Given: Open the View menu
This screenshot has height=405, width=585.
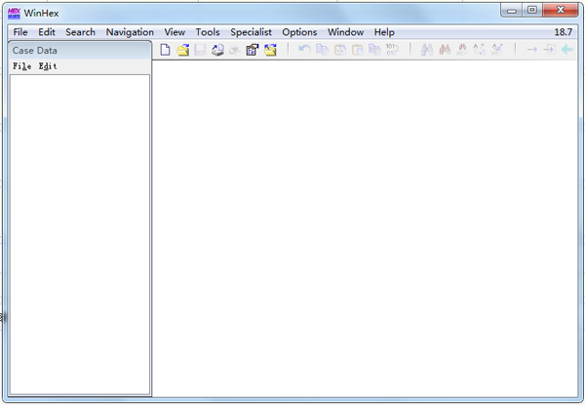Looking at the screenshot, I should pyautogui.click(x=175, y=32).
